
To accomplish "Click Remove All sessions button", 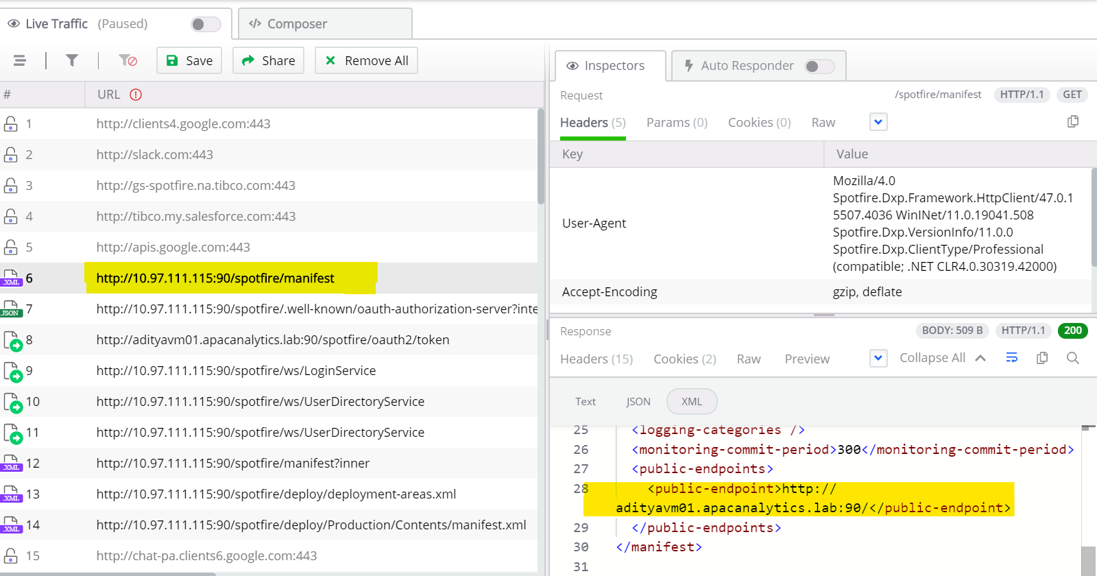I will pos(366,60).
